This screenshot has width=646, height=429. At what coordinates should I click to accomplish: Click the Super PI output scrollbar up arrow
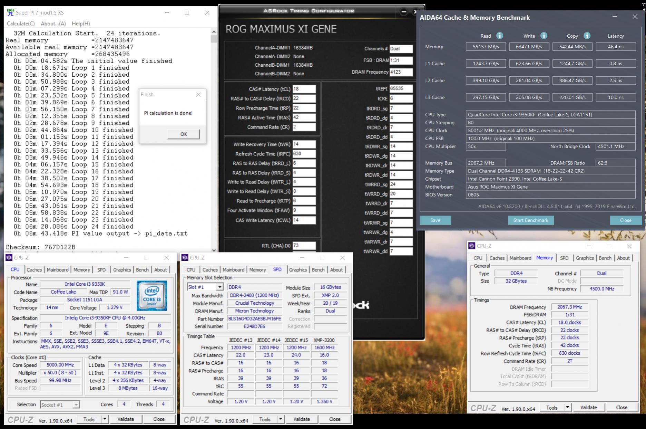[x=214, y=32]
